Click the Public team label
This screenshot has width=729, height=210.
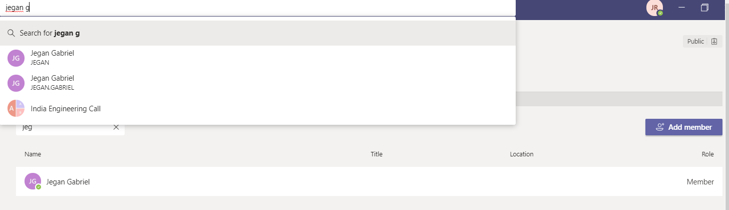click(695, 42)
